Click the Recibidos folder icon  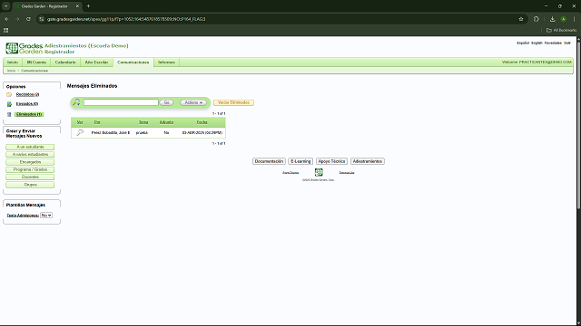coord(9,94)
